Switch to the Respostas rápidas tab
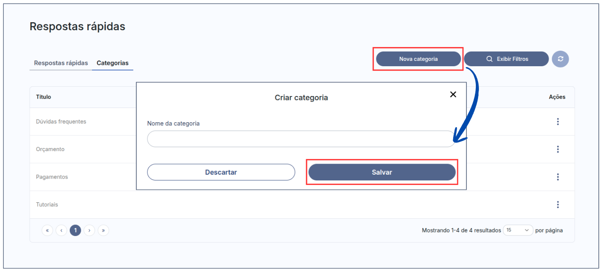 [x=61, y=63]
